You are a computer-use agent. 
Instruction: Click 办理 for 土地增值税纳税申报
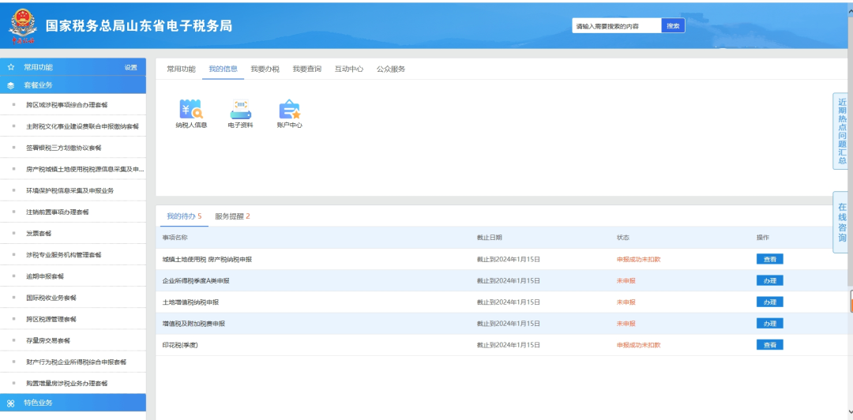[770, 302]
